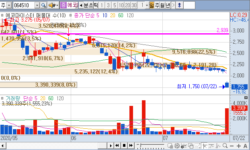250x150 pixels.
Task: Click the 07/22 date label on axis
Action: 239,138
